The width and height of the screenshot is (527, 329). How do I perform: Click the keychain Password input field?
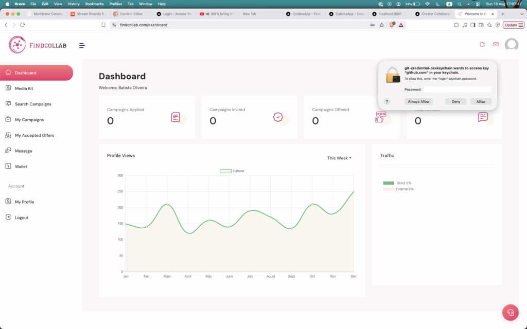pos(457,89)
